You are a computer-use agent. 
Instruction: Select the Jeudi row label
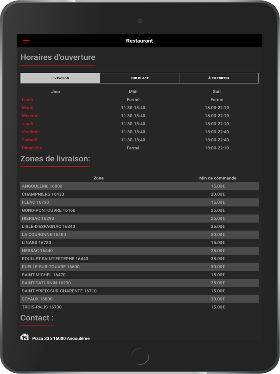(x=28, y=124)
